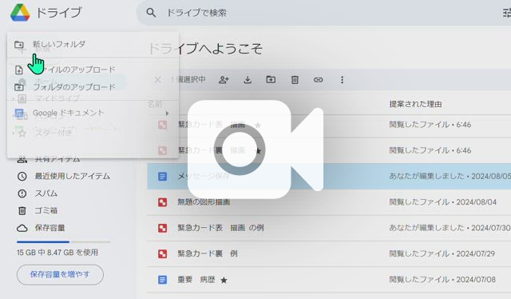The image size is (511, 299).
Task: Click the Google Docs icon in menu
Action: tap(19, 114)
